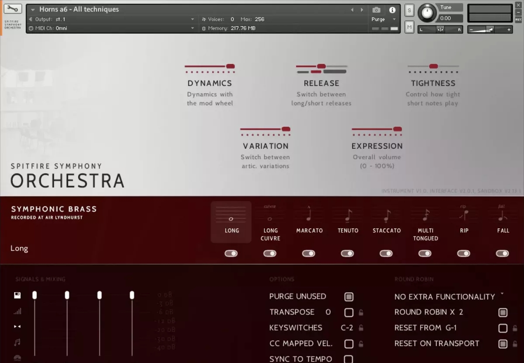
Task: Click the instrument name Horns a6
Action: (79, 9)
